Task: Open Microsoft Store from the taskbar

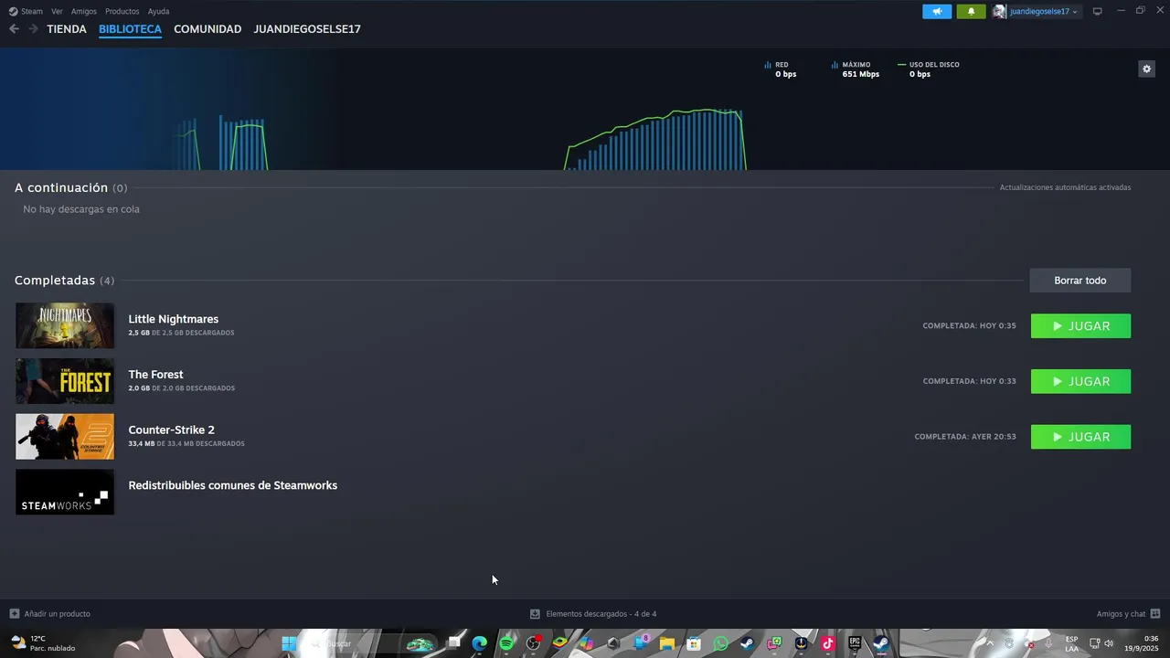Action: (x=694, y=643)
